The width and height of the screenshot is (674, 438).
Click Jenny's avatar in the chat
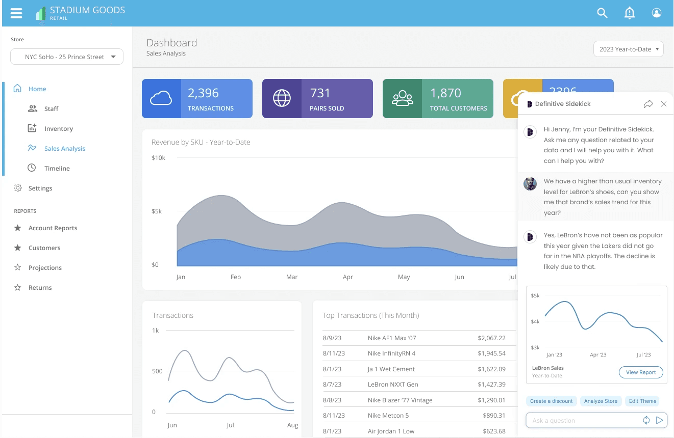tap(530, 184)
